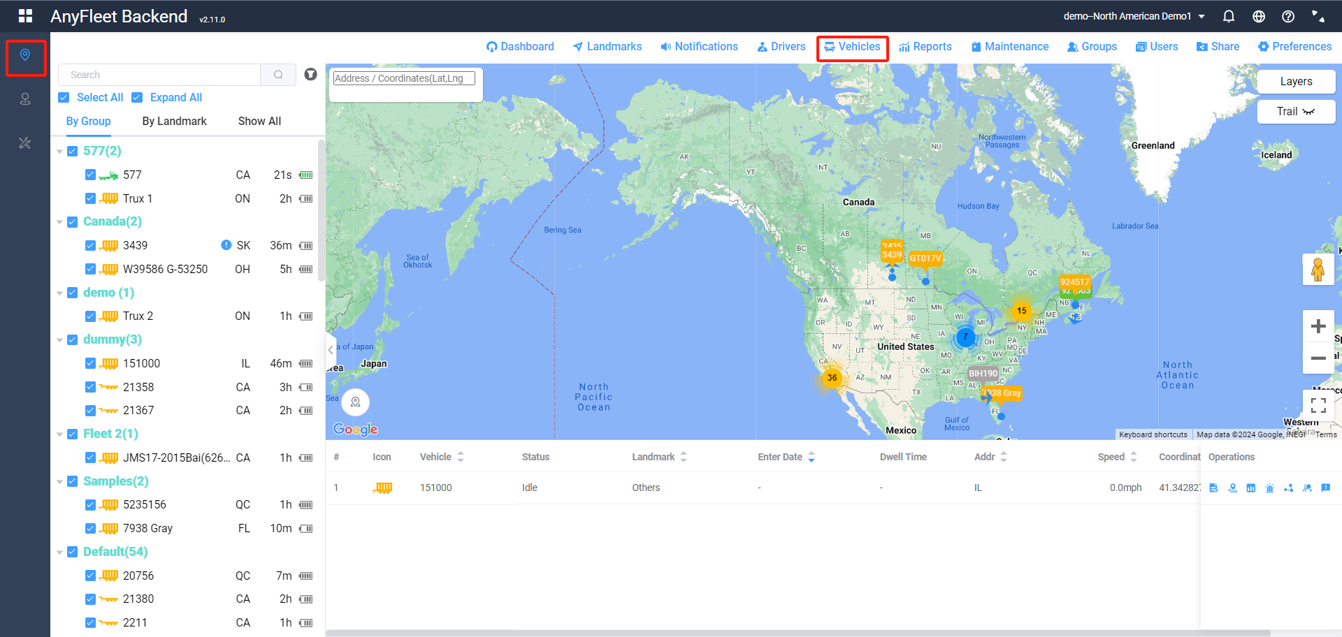Collapse the Samples(2) group arrow

pos(59,482)
